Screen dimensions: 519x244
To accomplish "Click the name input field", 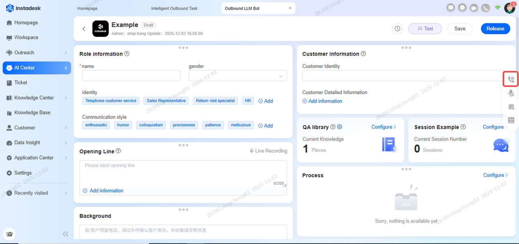I will [x=131, y=76].
